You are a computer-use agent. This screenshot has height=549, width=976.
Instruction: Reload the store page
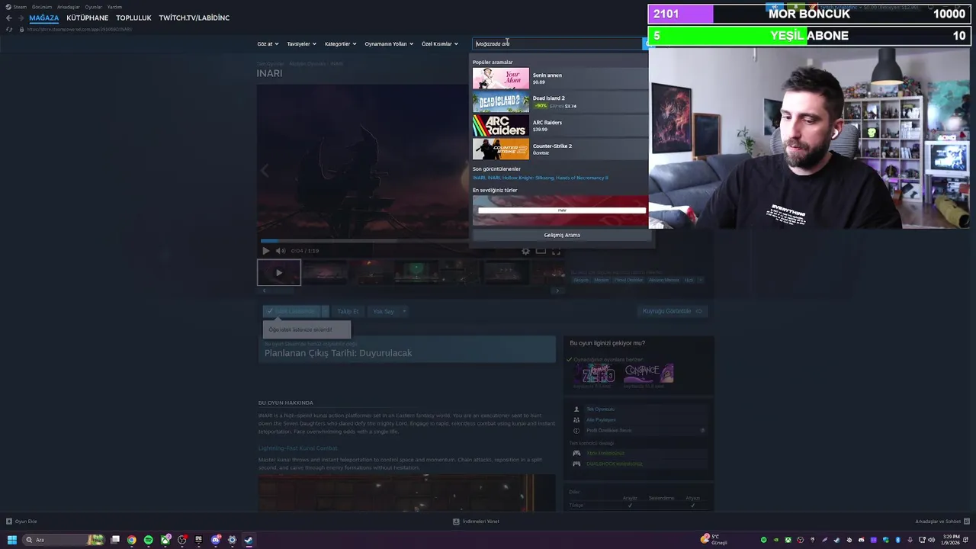pyautogui.click(x=8, y=29)
